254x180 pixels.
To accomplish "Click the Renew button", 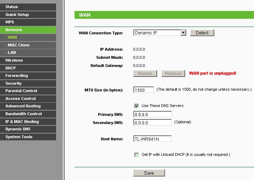I will tap(145, 74).
